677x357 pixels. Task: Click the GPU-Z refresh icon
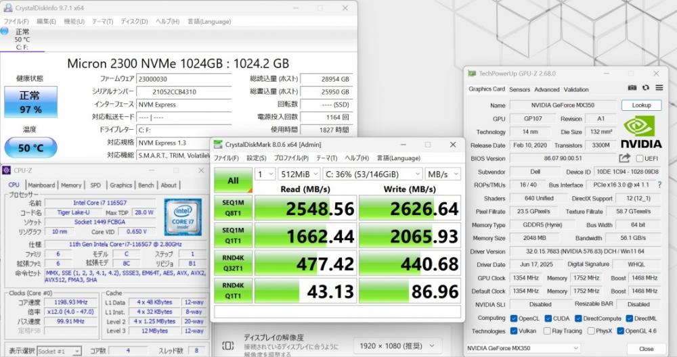point(645,89)
